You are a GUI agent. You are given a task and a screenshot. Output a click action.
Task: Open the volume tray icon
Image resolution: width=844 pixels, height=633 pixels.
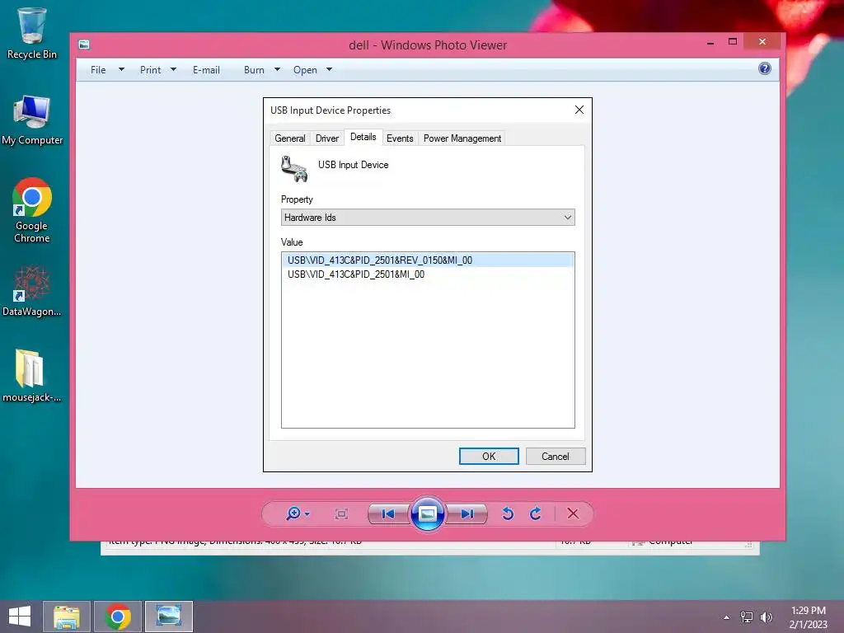point(767,617)
